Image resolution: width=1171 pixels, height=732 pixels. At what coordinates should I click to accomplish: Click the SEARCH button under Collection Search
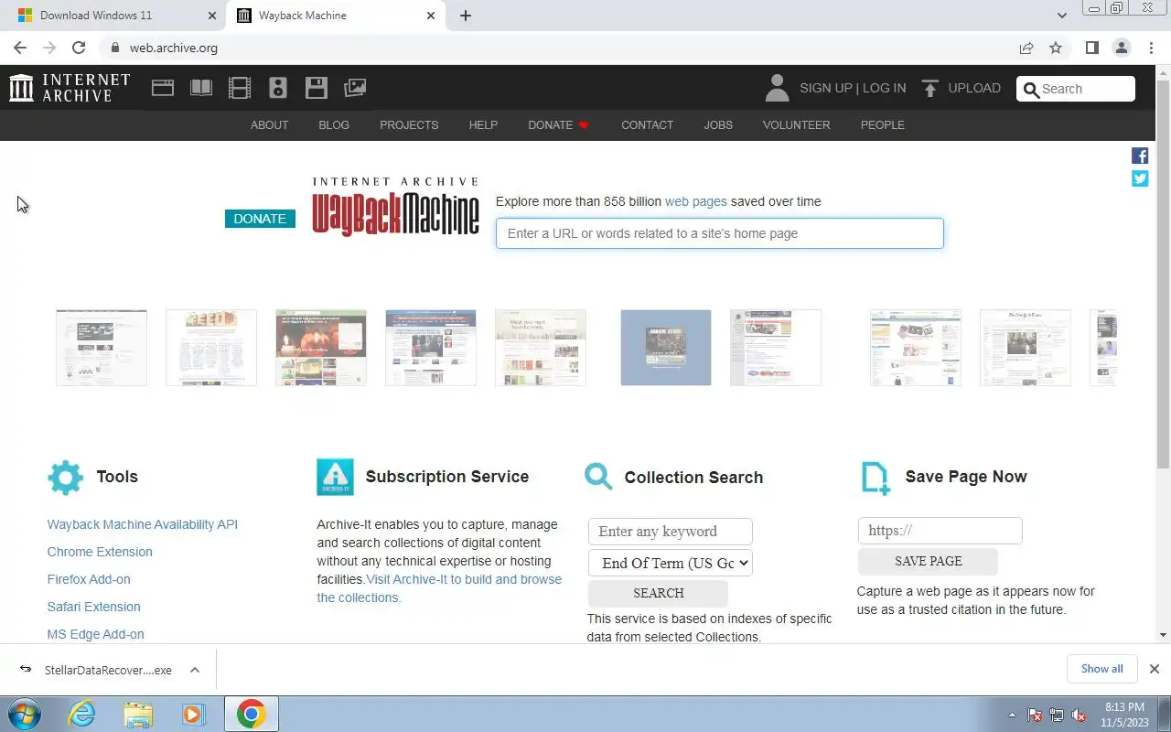point(658,593)
